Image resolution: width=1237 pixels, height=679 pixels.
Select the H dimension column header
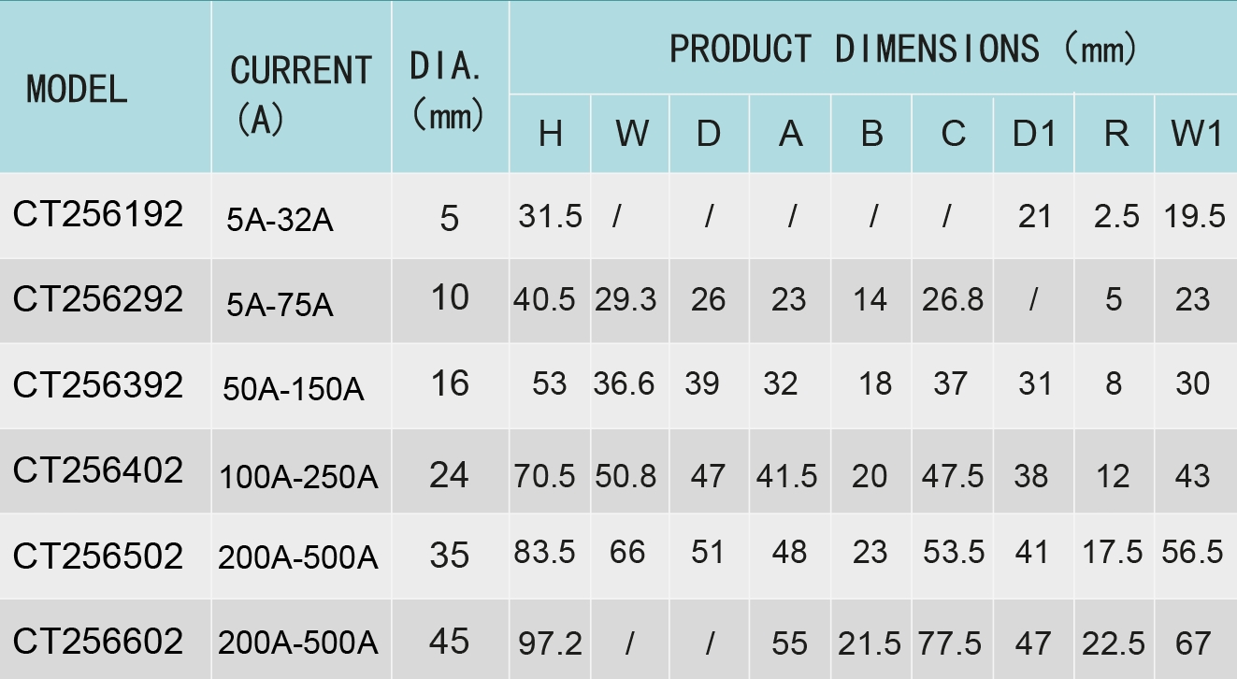click(x=550, y=135)
